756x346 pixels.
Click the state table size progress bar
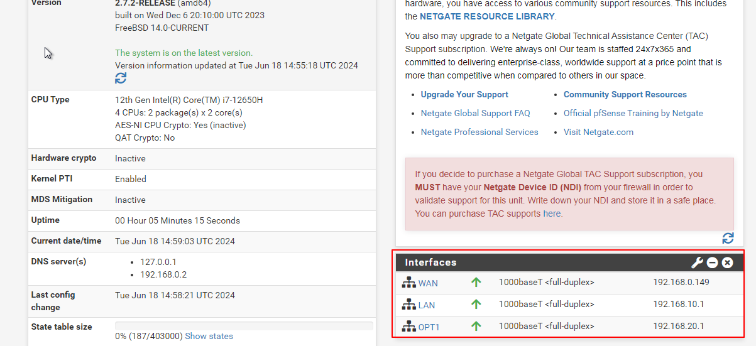click(x=244, y=326)
